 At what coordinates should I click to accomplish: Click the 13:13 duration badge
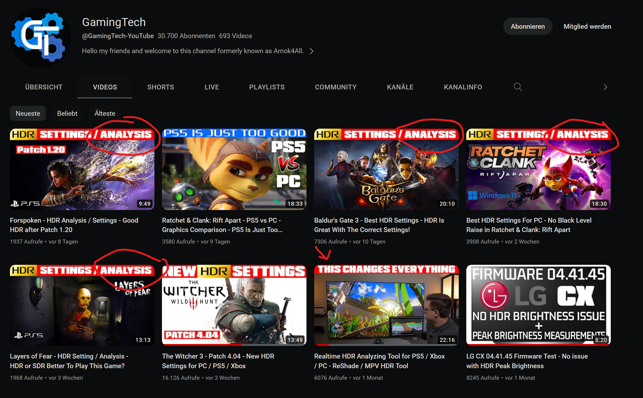pyautogui.click(x=143, y=340)
